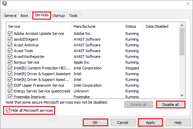This screenshot has width=193, height=129.
Task: Uncheck the Bonjour Service checkbox
Action: [10, 62]
